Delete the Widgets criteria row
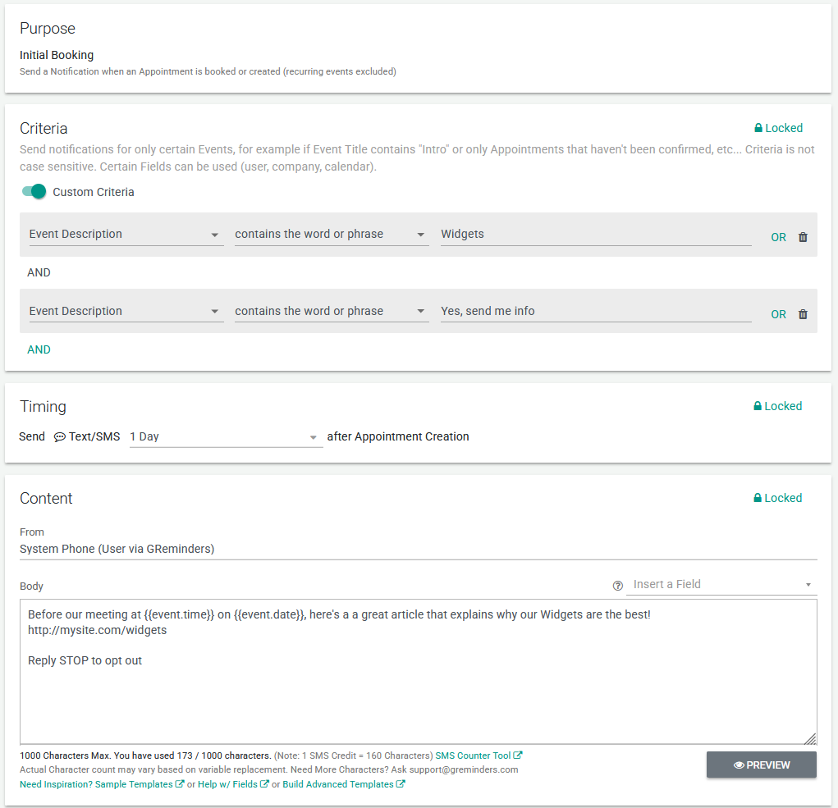The height and width of the screenshot is (808, 838). click(803, 237)
